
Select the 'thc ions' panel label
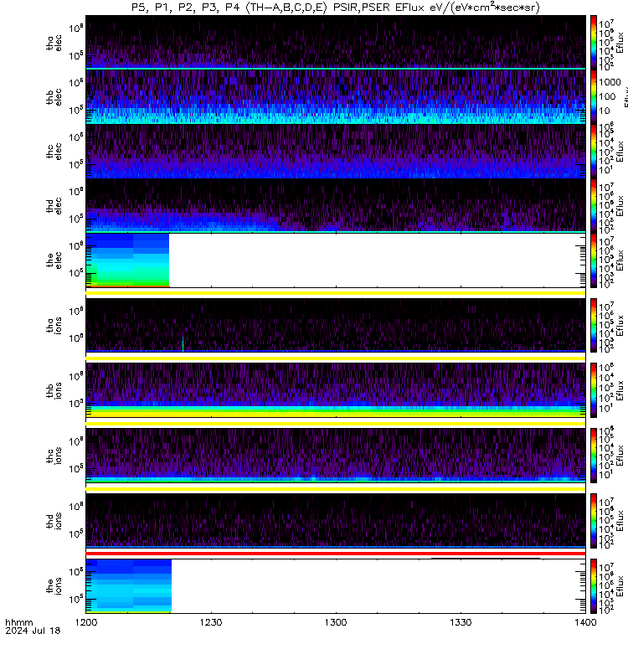(54, 456)
